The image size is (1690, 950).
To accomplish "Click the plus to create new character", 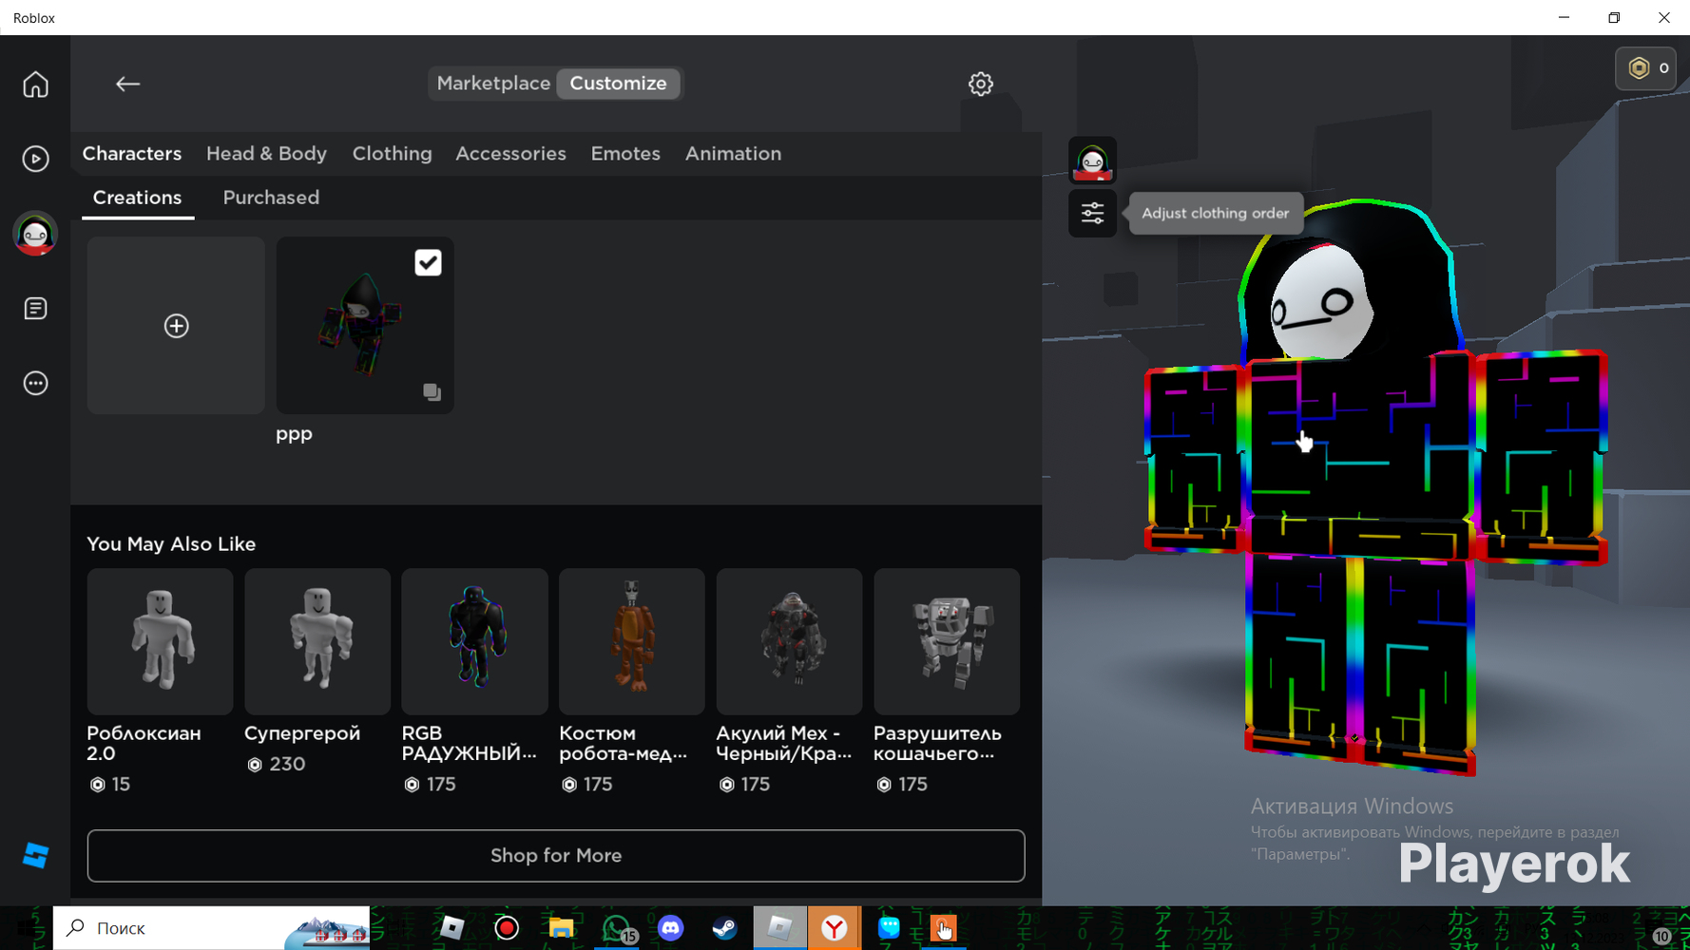I will [x=176, y=326].
